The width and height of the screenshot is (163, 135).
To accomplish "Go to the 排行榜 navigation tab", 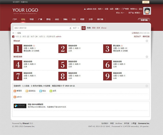I will coord(100,19).
